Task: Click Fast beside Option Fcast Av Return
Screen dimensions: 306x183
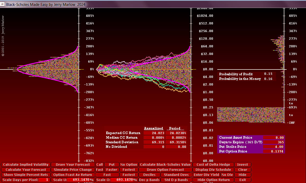Action: pyautogui.click(x=107, y=175)
